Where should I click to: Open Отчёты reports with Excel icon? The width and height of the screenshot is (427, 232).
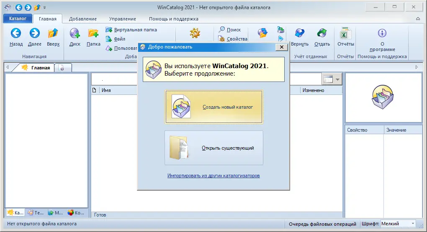pos(345,37)
